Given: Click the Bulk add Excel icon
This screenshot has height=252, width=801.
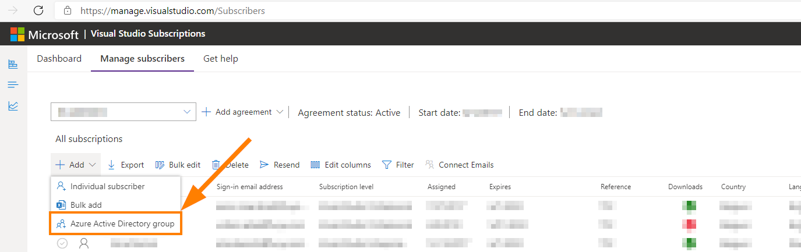Looking at the screenshot, I should click(x=61, y=205).
